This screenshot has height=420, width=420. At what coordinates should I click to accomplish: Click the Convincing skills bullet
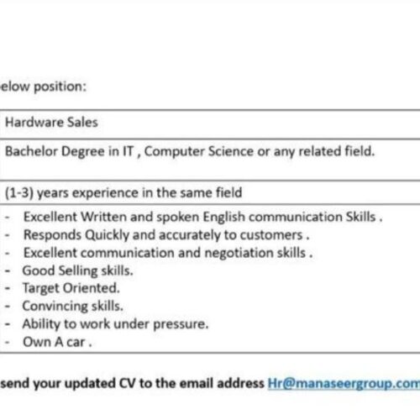click(x=72, y=306)
